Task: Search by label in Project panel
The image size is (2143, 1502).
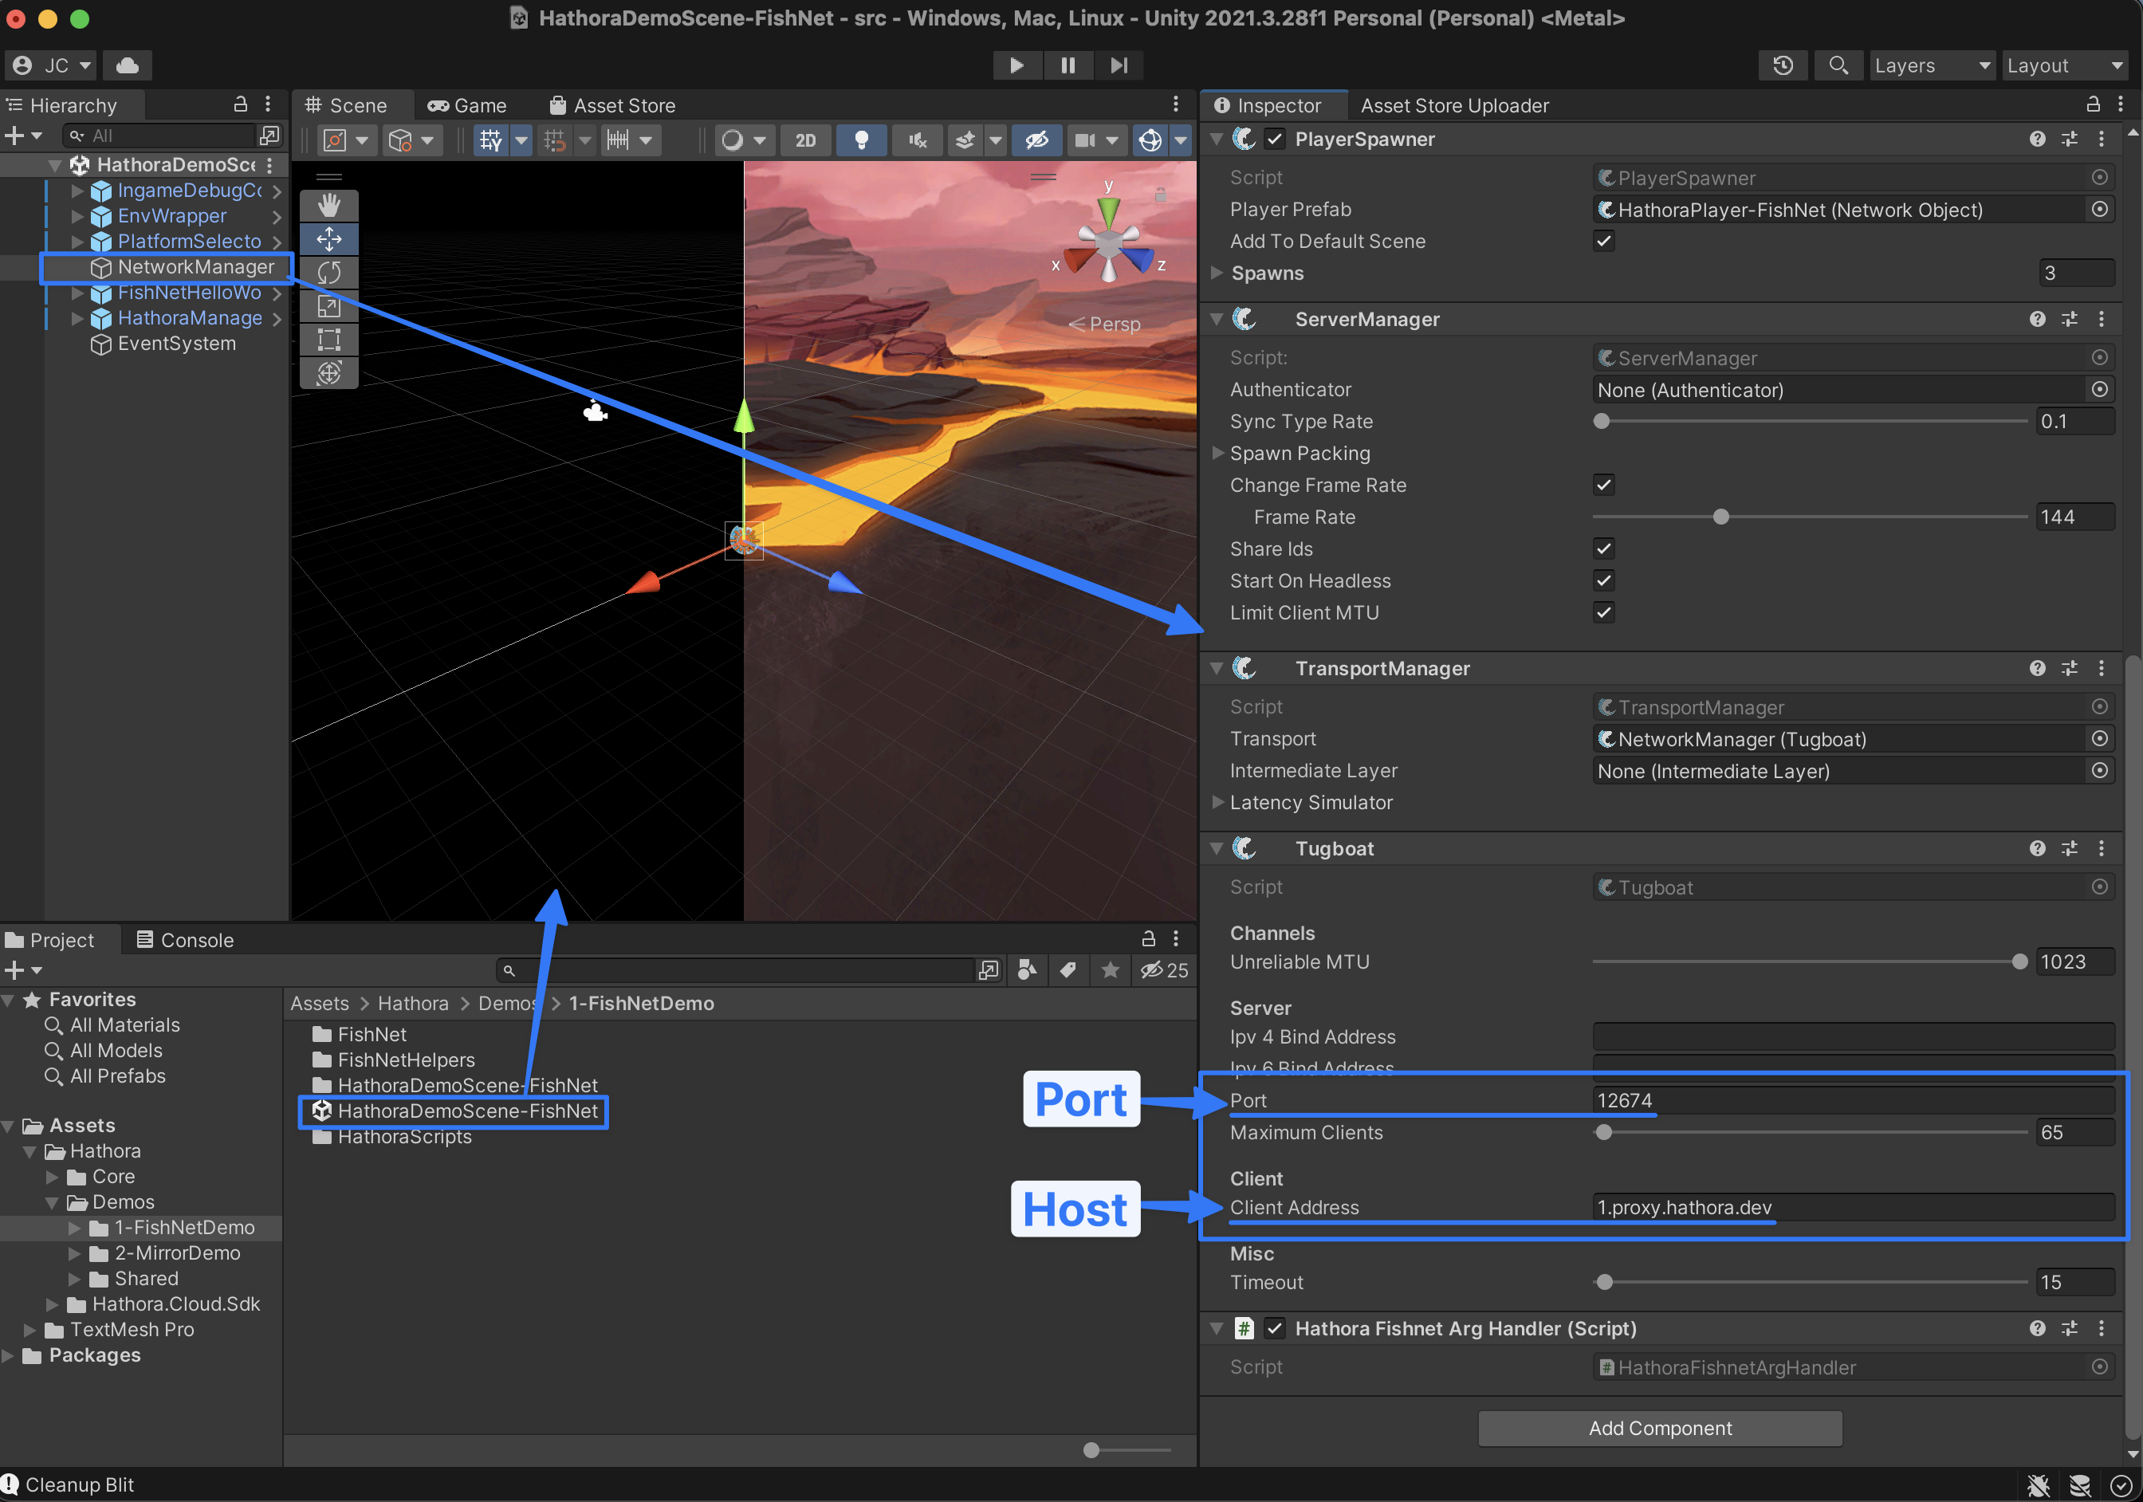Action: click(1068, 971)
